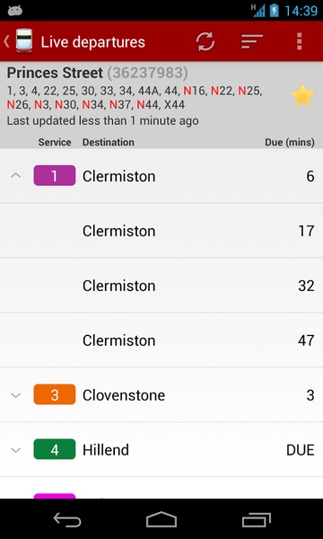Screen dimensions: 323x539
Task: Expand the service 3 Clovenstone departures
Action: coord(16,395)
